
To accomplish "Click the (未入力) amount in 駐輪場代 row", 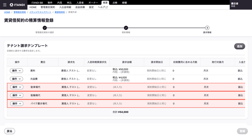I will point(117,95).
